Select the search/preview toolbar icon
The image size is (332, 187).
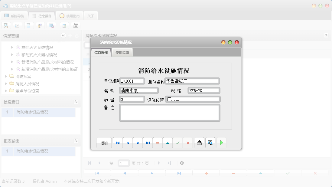[6, 25]
